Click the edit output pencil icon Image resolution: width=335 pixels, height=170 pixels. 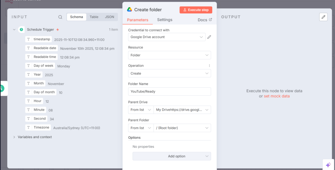click(x=323, y=17)
